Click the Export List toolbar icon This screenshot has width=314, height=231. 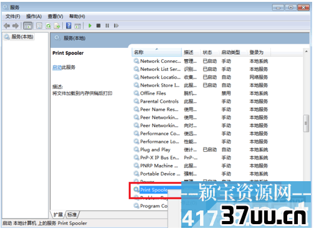point(57,26)
